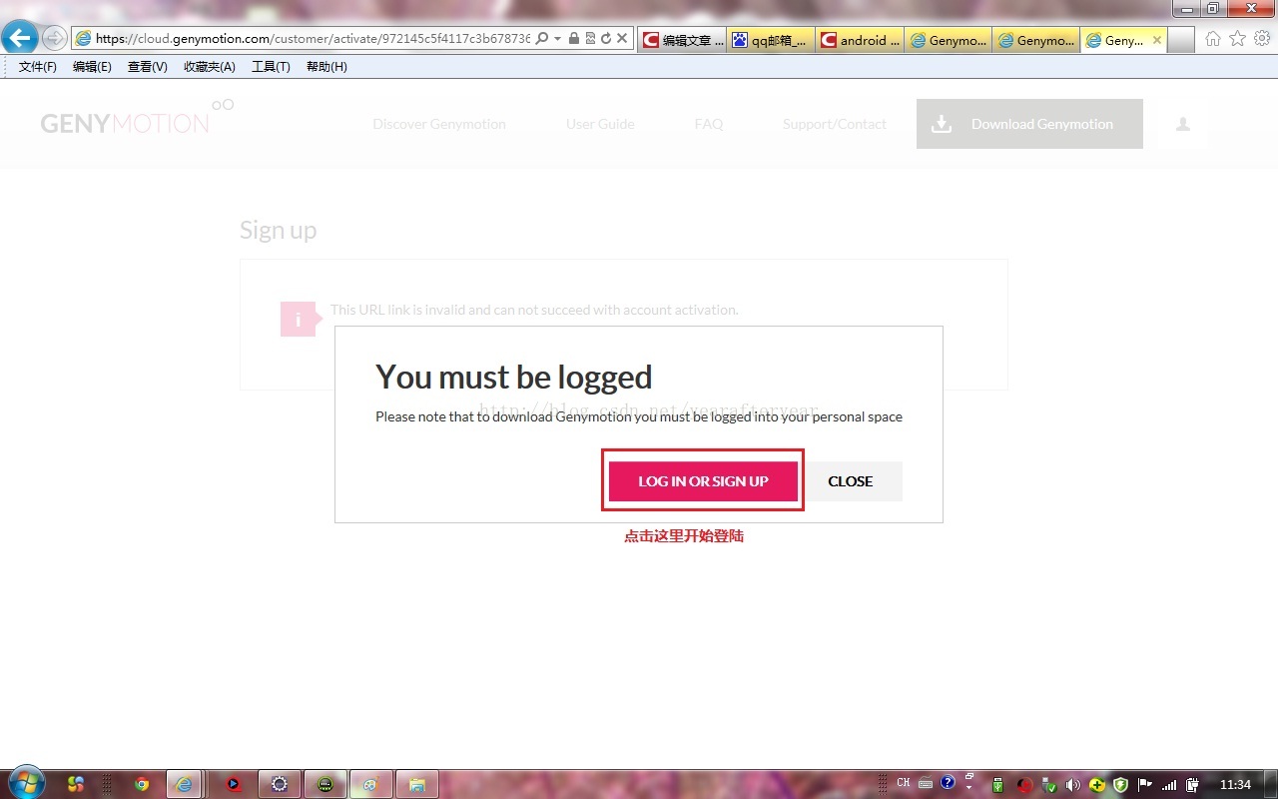This screenshot has width=1278, height=799.
Task: Click the search magnifier in address bar
Action: pos(541,39)
